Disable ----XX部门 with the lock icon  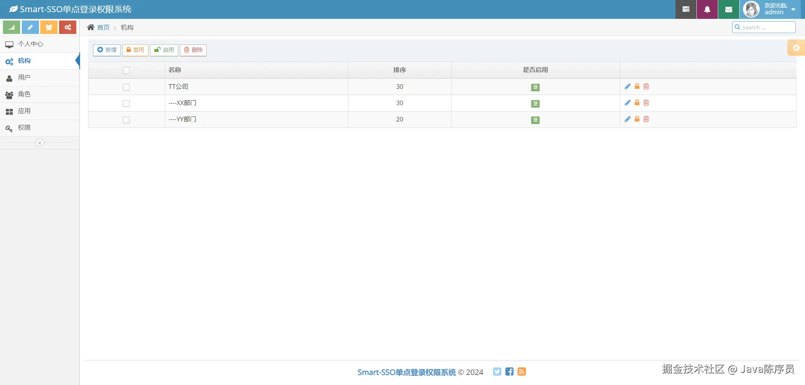coord(637,103)
